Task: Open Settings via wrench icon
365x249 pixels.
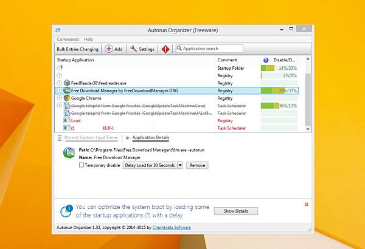Action: (x=133, y=49)
